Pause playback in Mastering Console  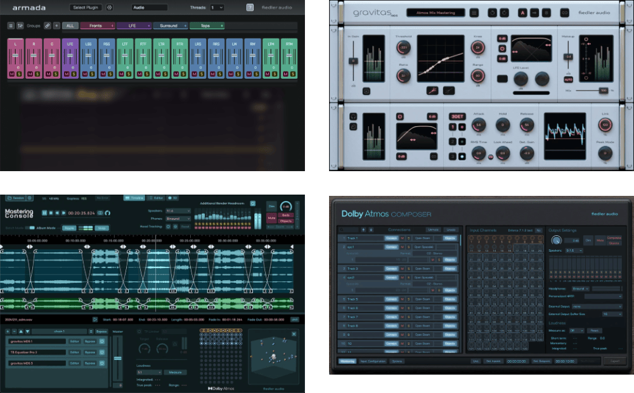[x=44, y=213]
